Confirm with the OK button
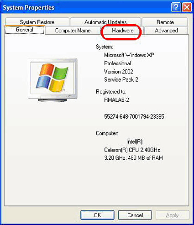 click(x=97, y=215)
